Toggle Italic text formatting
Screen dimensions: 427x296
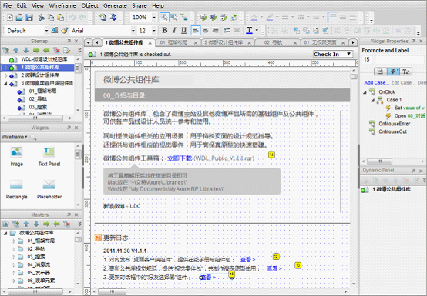(174, 31)
